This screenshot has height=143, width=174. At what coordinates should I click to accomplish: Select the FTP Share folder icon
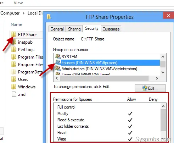tap(13, 34)
